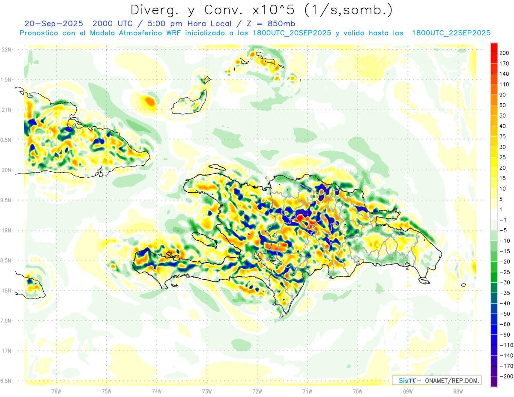Click the "73W" longitude label
The width and height of the screenshot is (514, 397).
pos(207,391)
